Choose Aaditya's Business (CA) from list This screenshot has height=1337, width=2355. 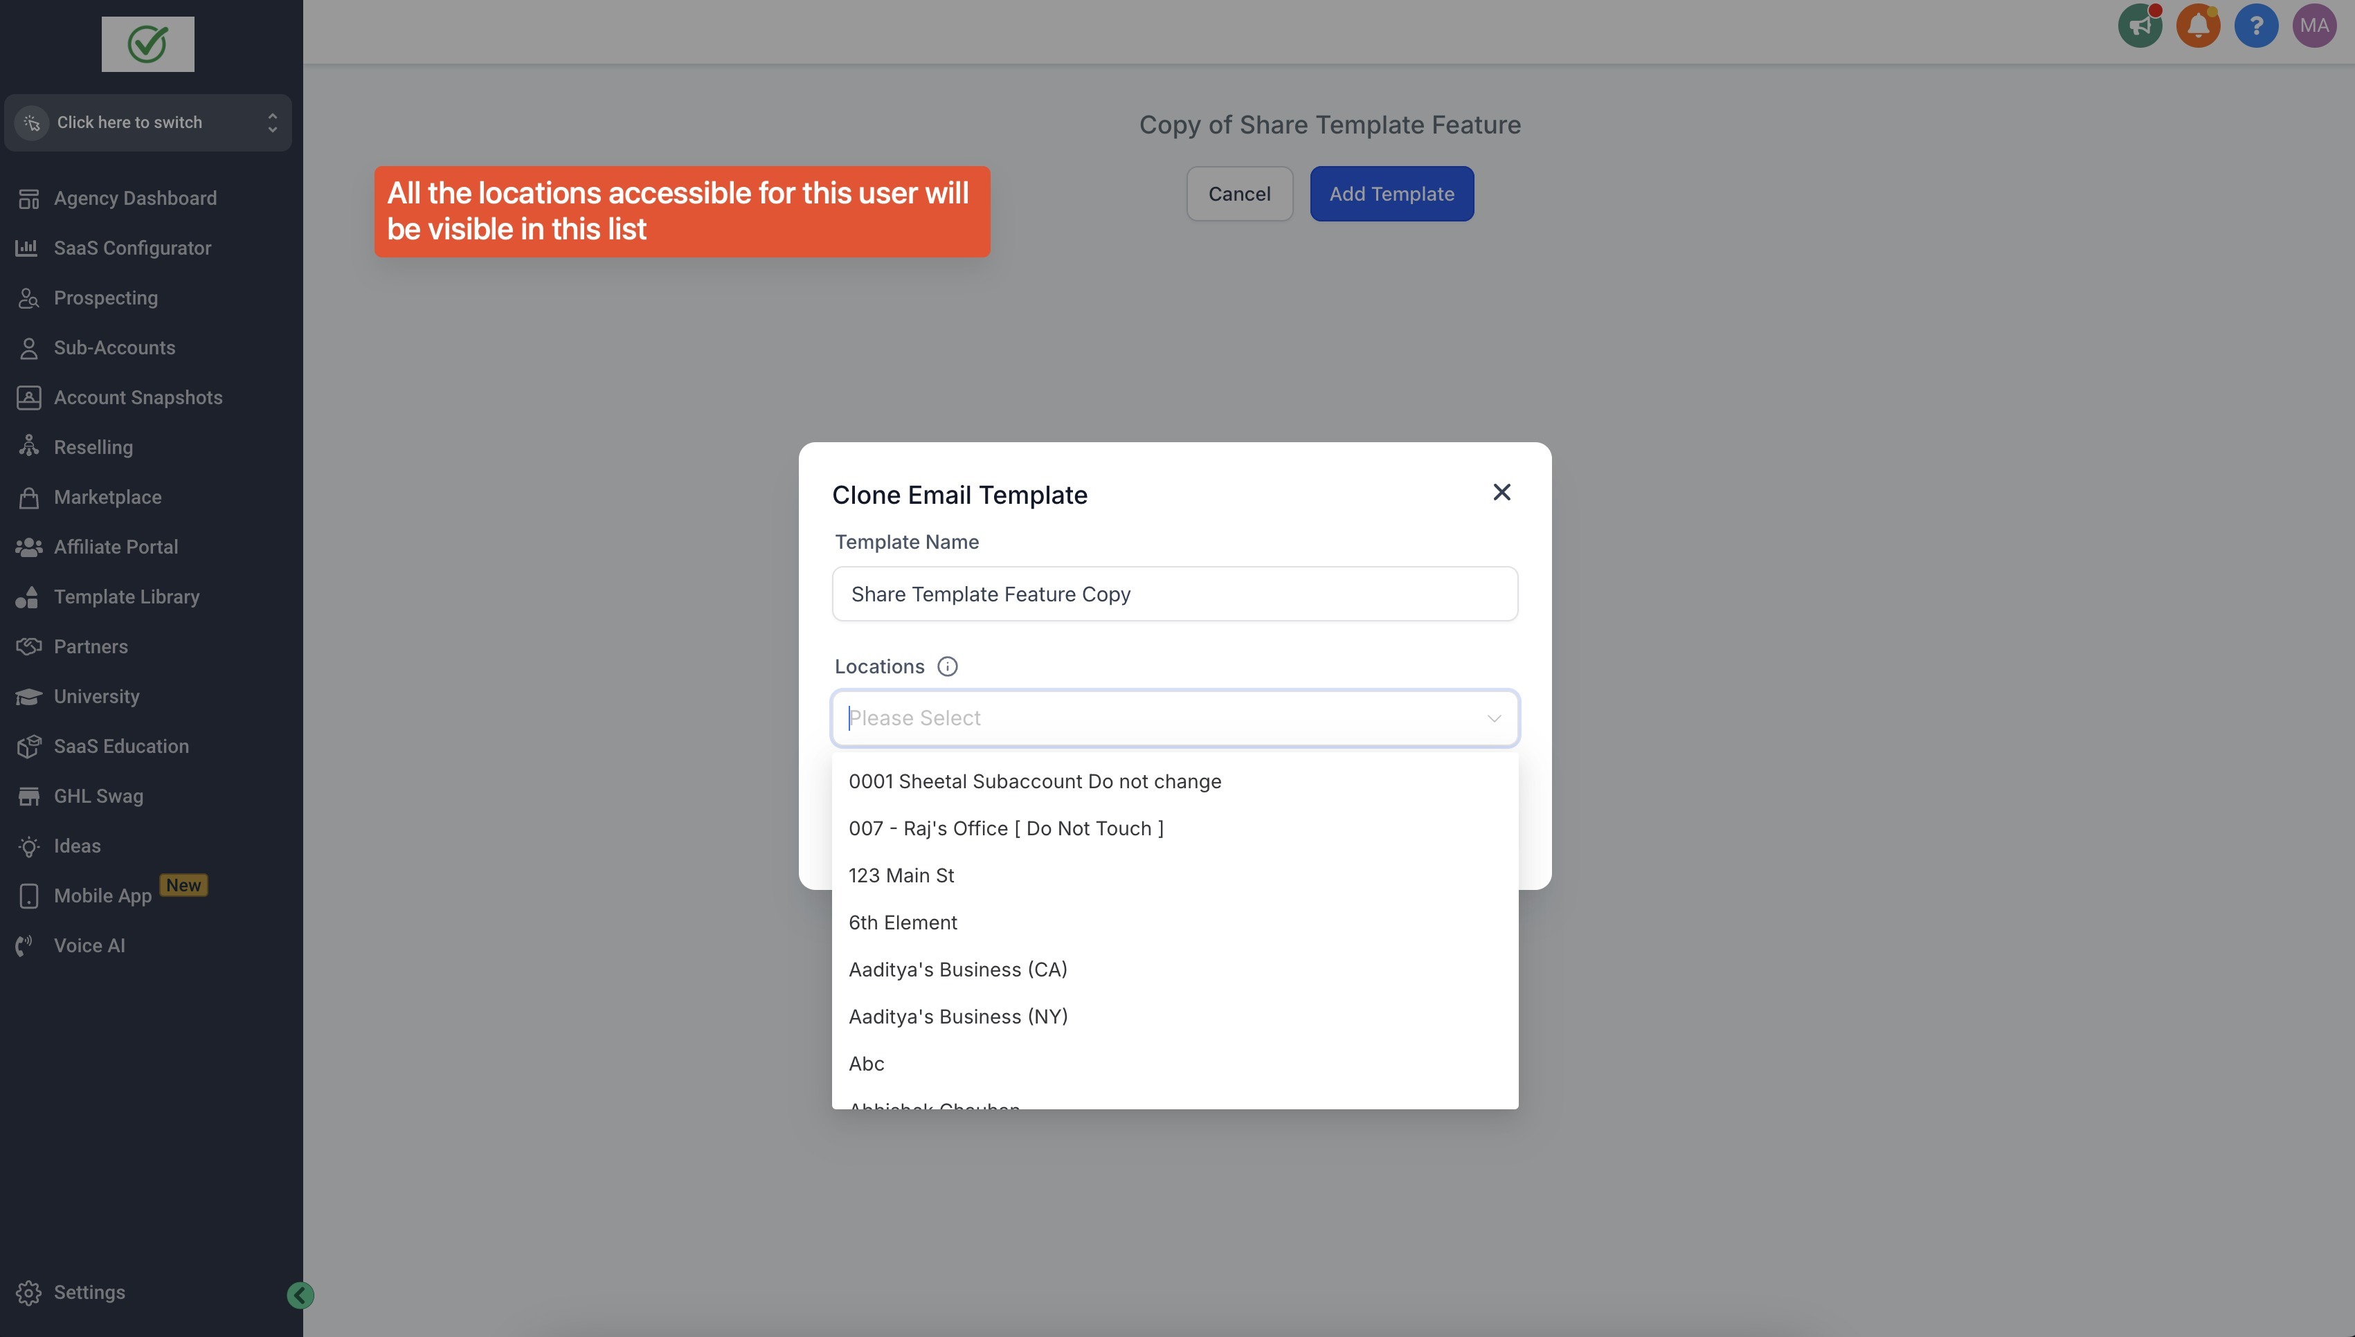pyautogui.click(x=957, y=970)
